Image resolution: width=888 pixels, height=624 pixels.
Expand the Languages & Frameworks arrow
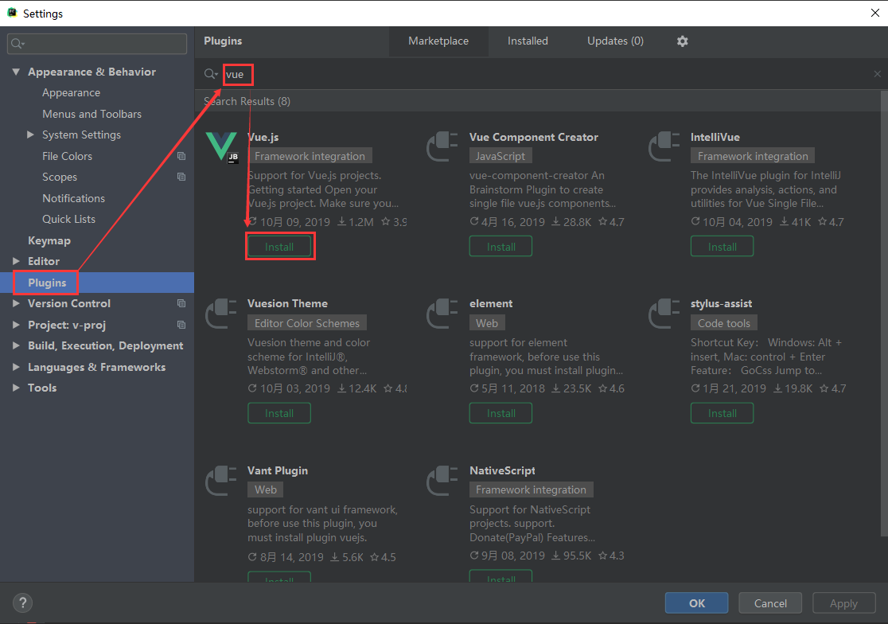(x=16, y=367)
